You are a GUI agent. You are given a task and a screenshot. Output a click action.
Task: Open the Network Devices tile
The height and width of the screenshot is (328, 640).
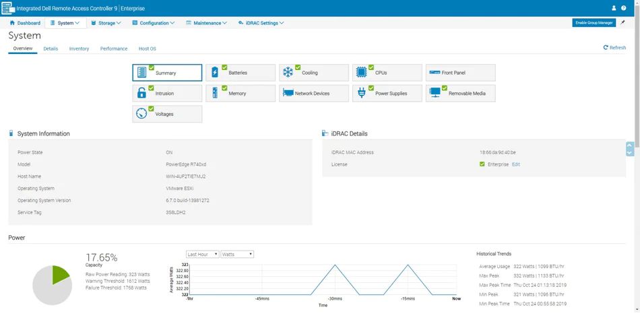[313, 94]
